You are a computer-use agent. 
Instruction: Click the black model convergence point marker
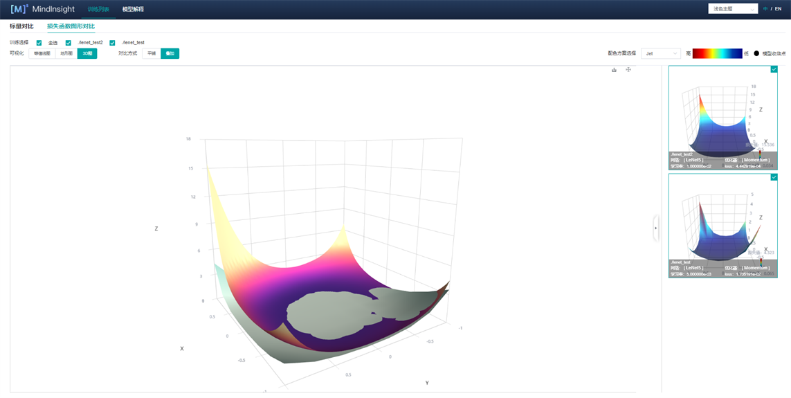coord(756,53)
